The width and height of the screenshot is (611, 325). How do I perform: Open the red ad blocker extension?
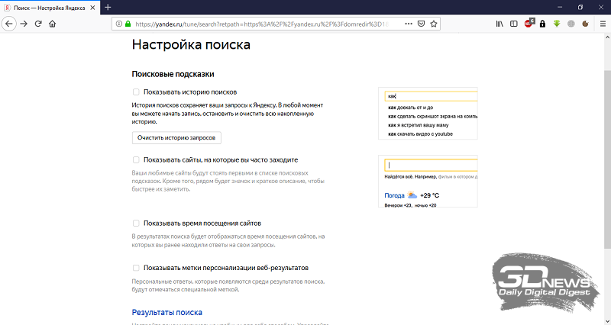pyautogui.click(x=529, y=24)
